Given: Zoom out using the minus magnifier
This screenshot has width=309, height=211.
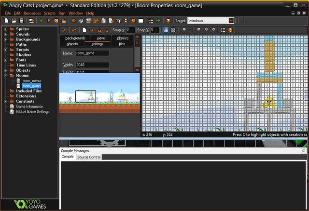Looking at the screenshot, I should click(198, 30).
